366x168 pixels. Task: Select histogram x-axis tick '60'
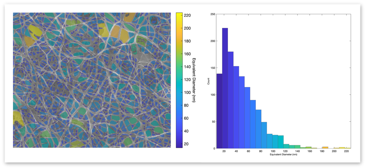coord(249,151)
